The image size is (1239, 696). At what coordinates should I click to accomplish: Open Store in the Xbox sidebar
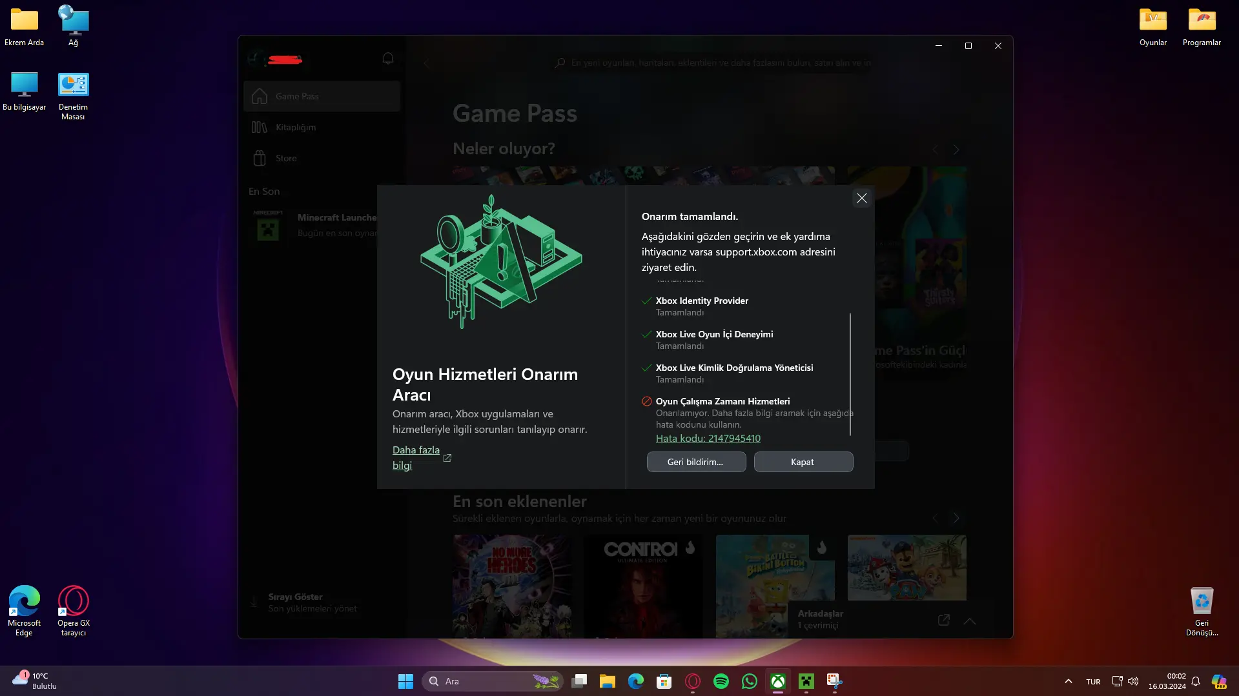point(322,158)
